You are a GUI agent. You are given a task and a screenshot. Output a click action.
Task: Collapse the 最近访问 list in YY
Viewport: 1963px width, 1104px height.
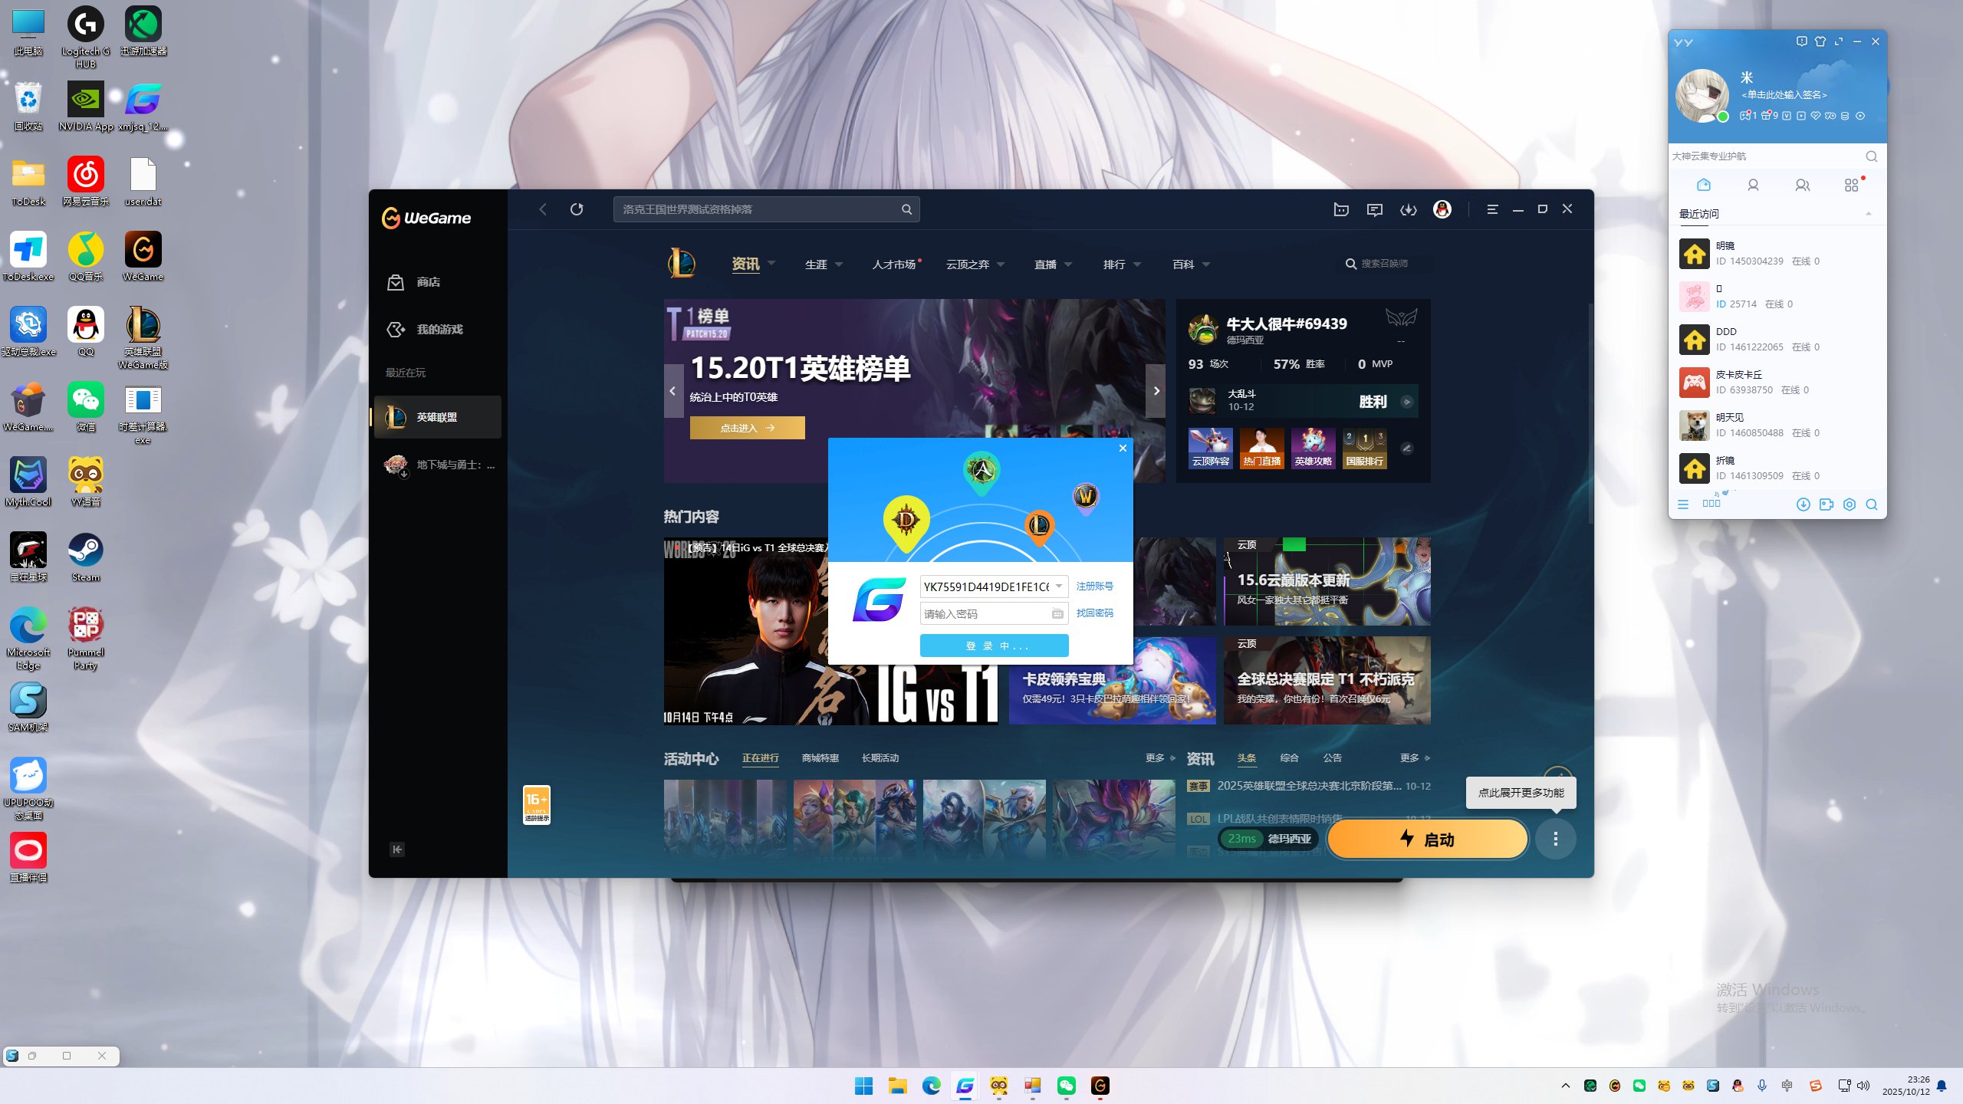(1868, 214)
